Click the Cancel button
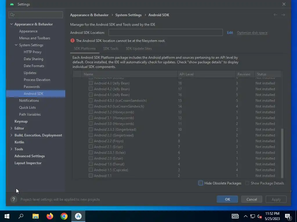Image resolution: width=297 pixels, height=222 pixels. (252, 199)
